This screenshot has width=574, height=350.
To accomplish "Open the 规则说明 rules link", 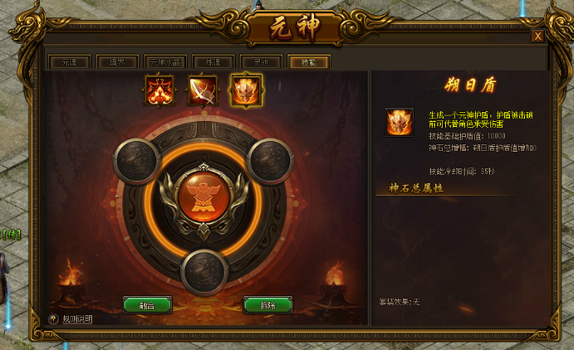I will pyautogui.click(x=77, y=319).
